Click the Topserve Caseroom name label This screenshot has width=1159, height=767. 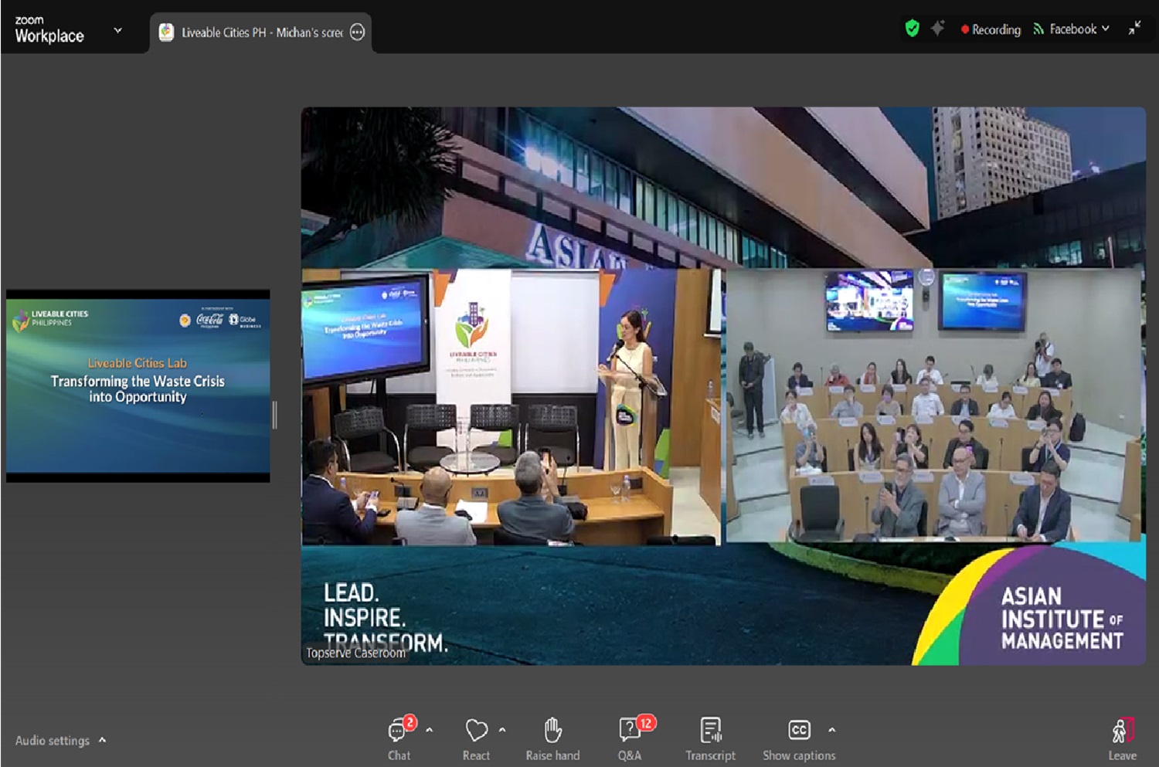[x=355, y=653]
